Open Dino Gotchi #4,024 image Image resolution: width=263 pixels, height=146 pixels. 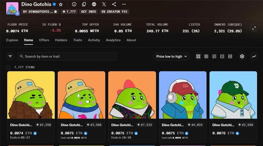pos(183,95)
